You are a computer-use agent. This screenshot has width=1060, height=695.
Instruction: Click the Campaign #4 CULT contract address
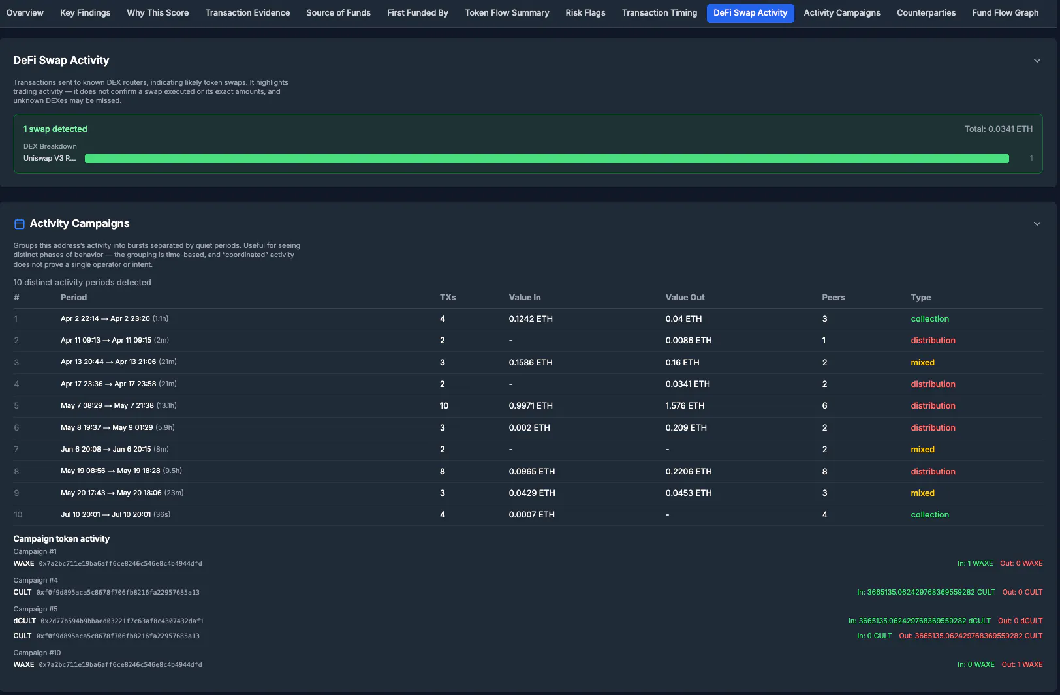[117, 593]
